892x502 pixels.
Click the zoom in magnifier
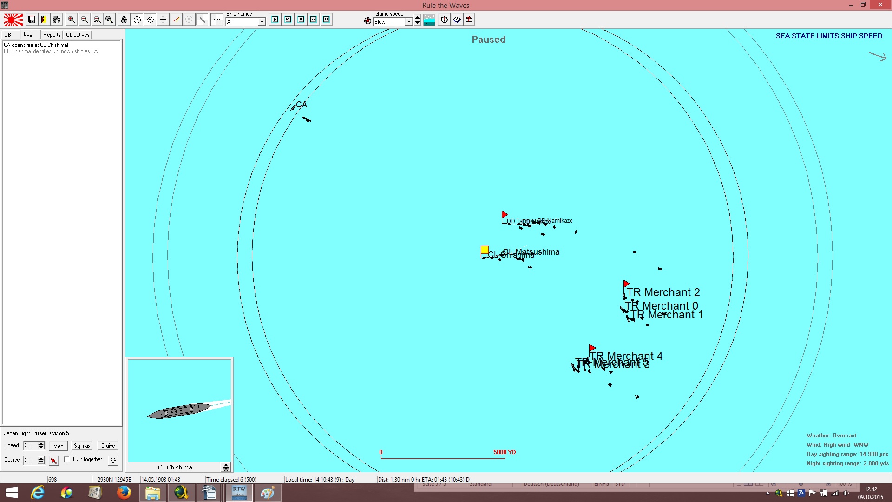[71, 20]
